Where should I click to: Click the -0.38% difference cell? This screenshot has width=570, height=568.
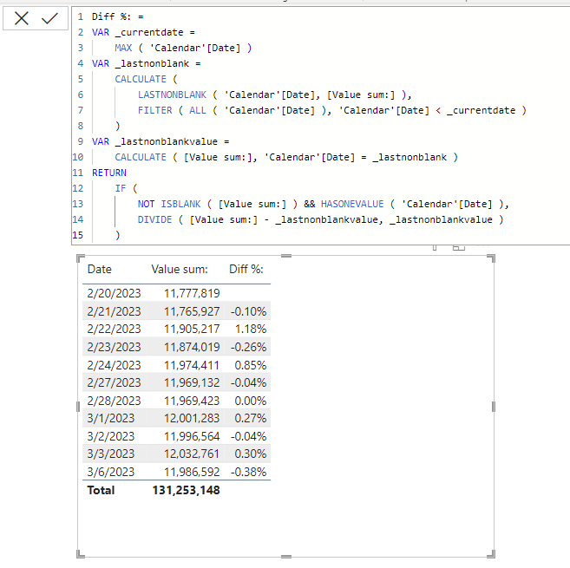tap(248, 472)
